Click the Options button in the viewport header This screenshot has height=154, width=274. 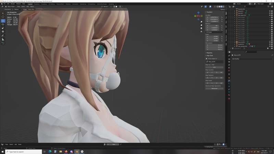(x=223, y=10)
